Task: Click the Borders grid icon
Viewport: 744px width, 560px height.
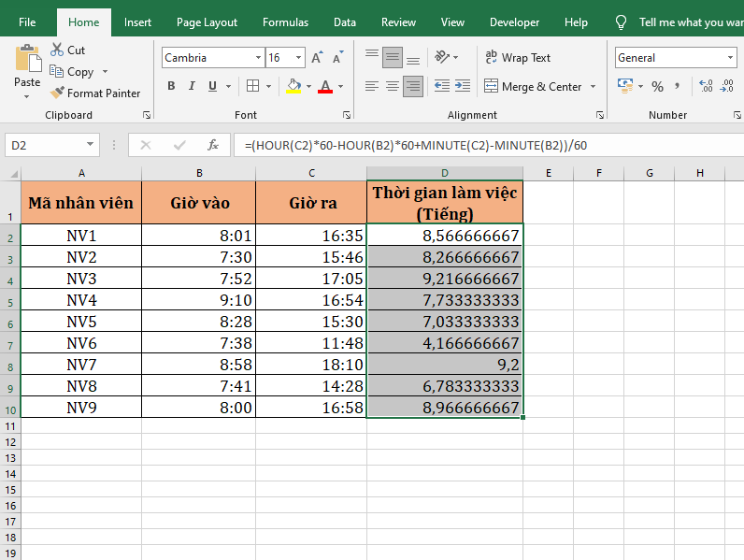Action: tap(252, 86)
